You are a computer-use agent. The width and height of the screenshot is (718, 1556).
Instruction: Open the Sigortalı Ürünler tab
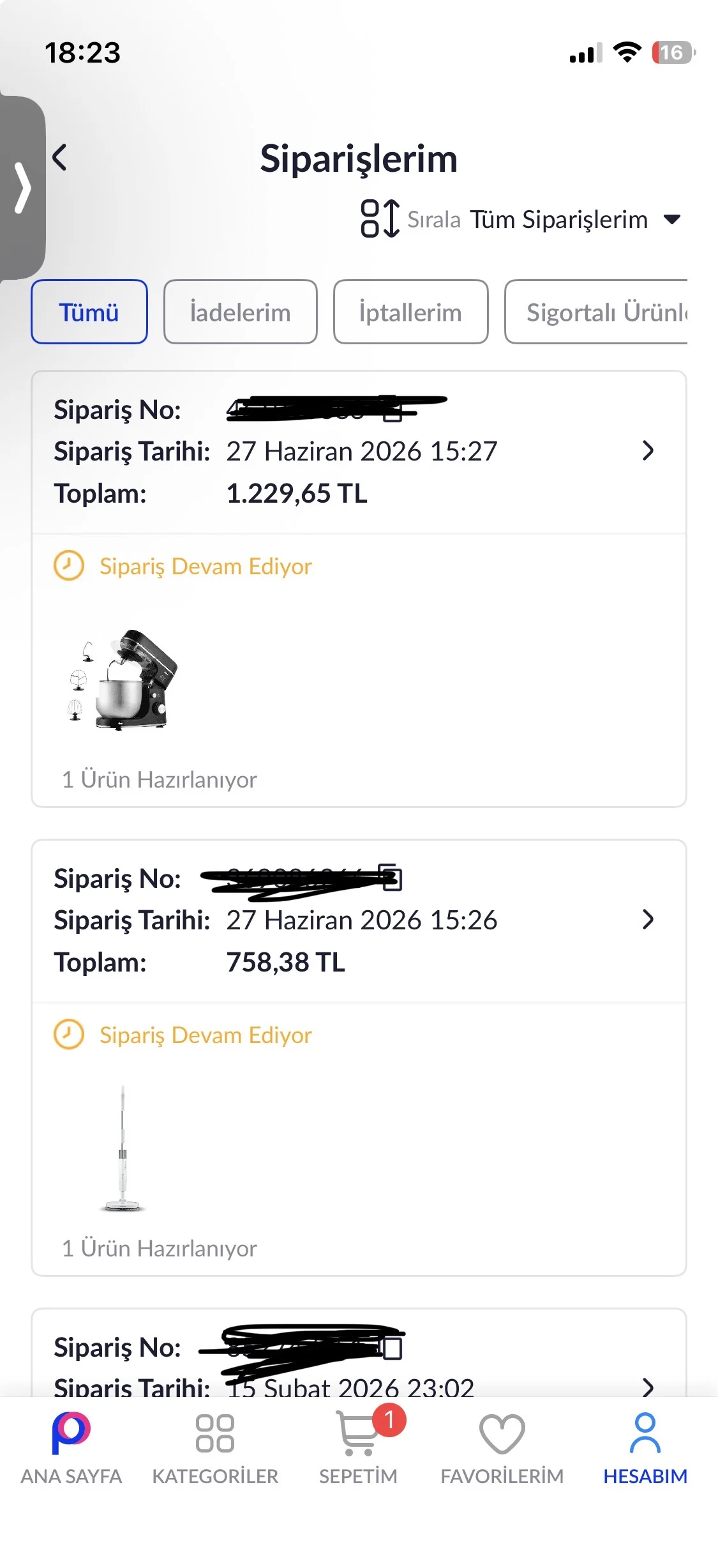tap(596, 312)
